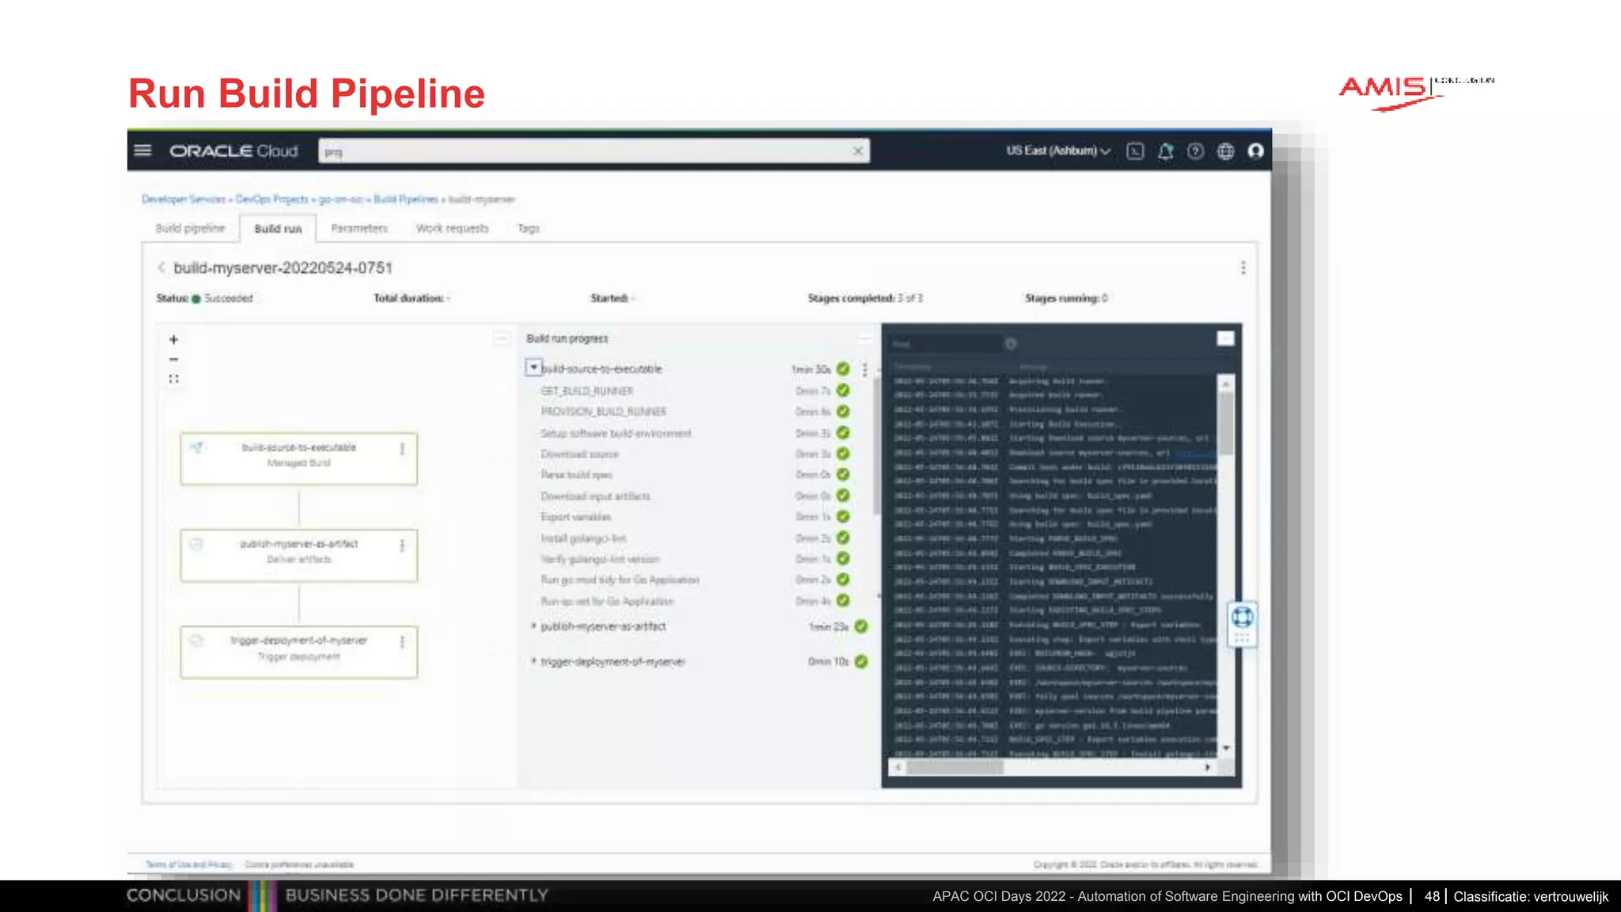The height and width of the screenshot is (912, 1621).
Task: Zoom in the pipeline diagram with plus
Action: click(173, 340)
